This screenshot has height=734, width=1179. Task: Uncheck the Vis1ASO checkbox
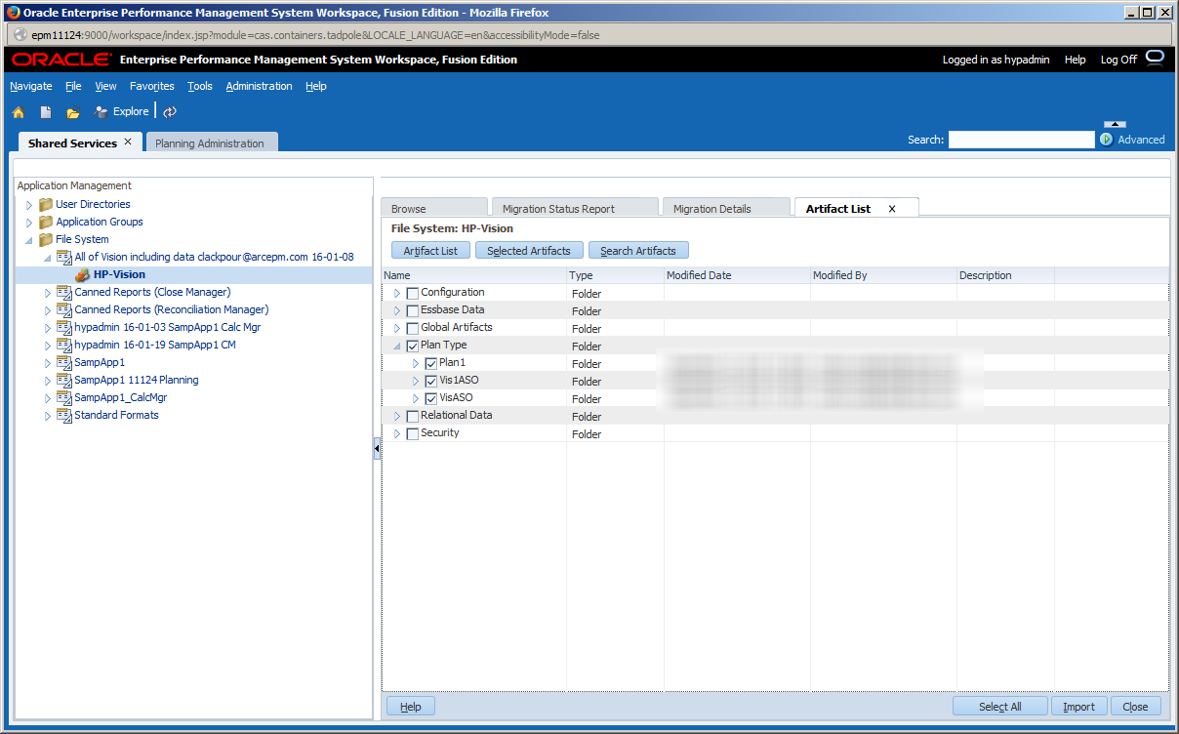[x=431, y=382]
